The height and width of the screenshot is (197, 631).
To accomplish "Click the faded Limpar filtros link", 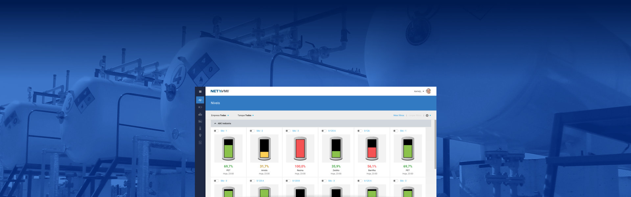I will pyautogui.click(x=415, y=116).
